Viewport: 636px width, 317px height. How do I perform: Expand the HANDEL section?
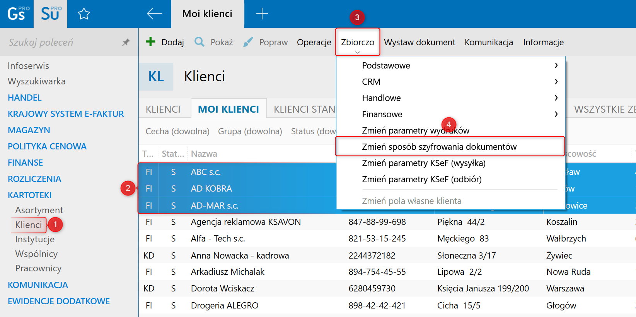[x=24, y=98]
